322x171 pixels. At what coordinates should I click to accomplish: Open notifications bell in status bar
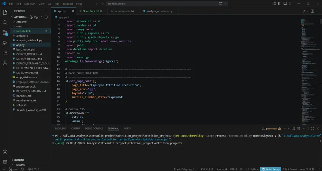click(x=318, y=169)
